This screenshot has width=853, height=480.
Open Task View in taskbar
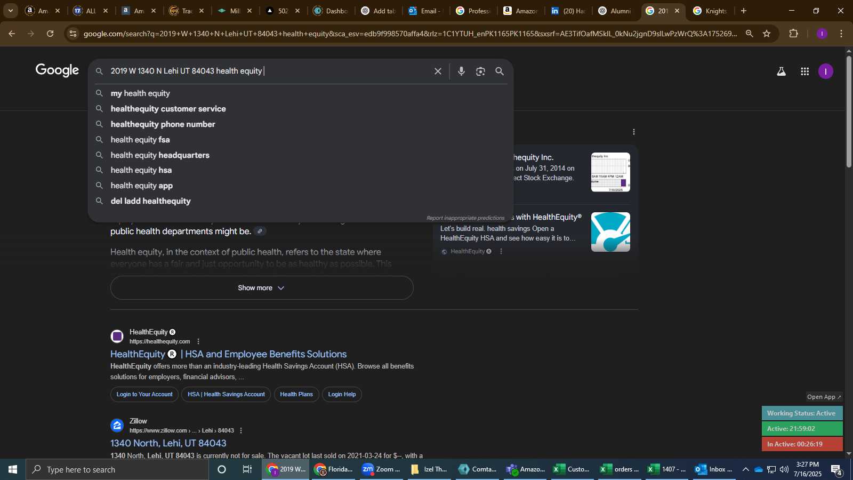[x=247, y=469]
